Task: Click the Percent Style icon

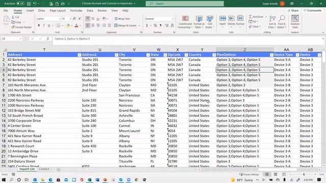Action: coord(155,25)
